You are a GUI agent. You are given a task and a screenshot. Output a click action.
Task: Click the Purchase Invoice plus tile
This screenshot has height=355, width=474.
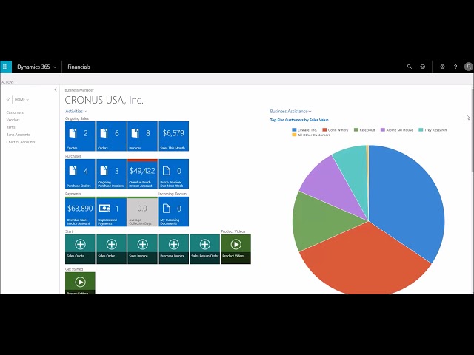(x=173, y=248)
